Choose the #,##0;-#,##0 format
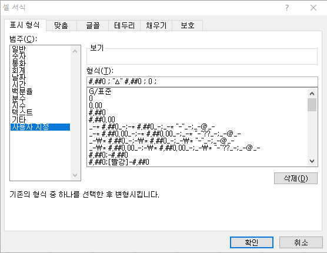The image size is (327, 253). pyautogui.click(x=197, y=155)
